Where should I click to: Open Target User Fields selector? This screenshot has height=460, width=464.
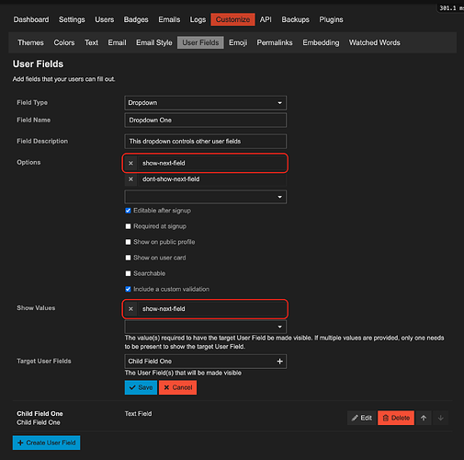point(206,362)
